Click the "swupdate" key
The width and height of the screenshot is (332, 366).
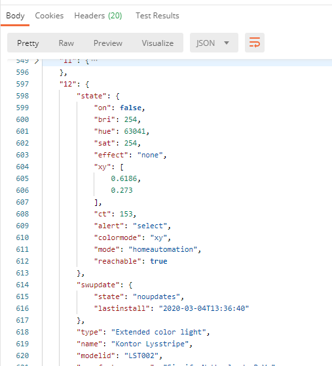[x=100, y=285]
